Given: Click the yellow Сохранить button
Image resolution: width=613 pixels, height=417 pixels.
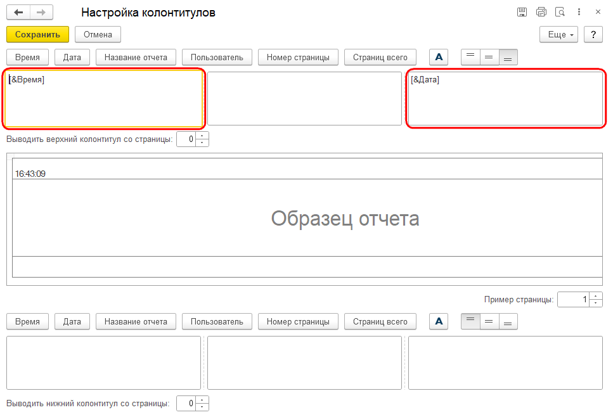Looking at the screenshot, I should click(37, 34).
